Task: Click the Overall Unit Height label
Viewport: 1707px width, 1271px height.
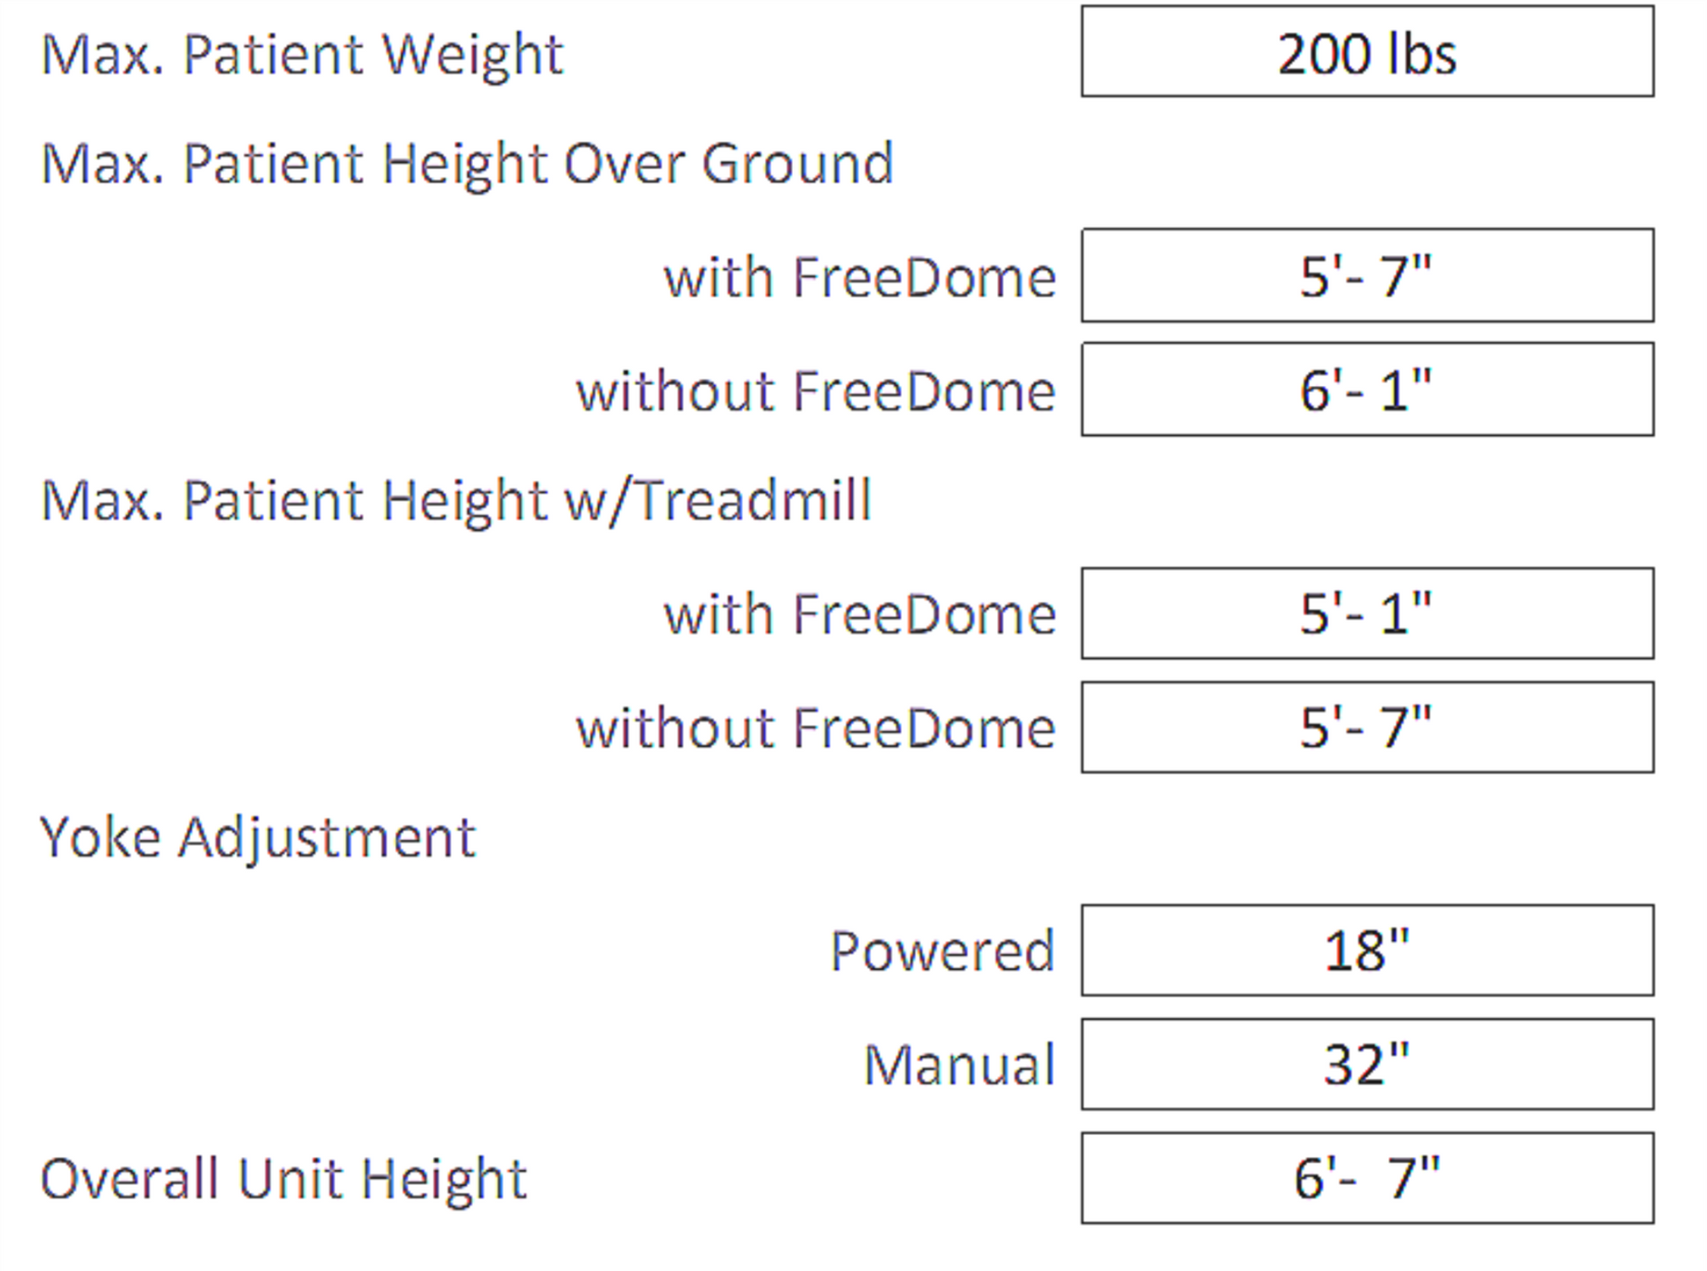Action: pyautogui.click(x=283, y=1178)
